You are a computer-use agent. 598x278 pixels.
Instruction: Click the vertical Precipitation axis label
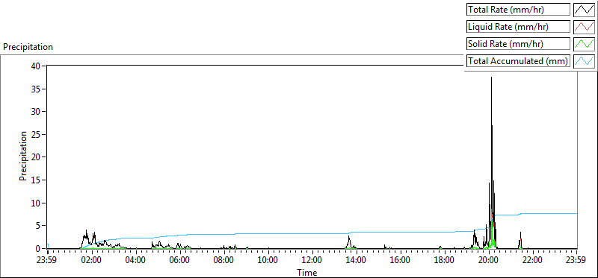23,156
